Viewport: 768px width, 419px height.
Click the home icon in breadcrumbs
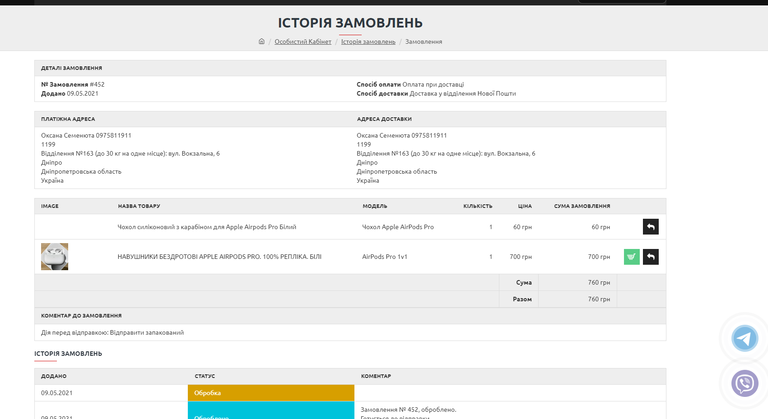(x=261, y=41)
